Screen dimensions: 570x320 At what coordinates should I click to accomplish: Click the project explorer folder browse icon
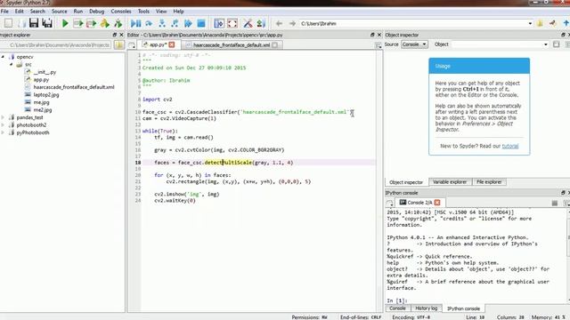point(118,44)
